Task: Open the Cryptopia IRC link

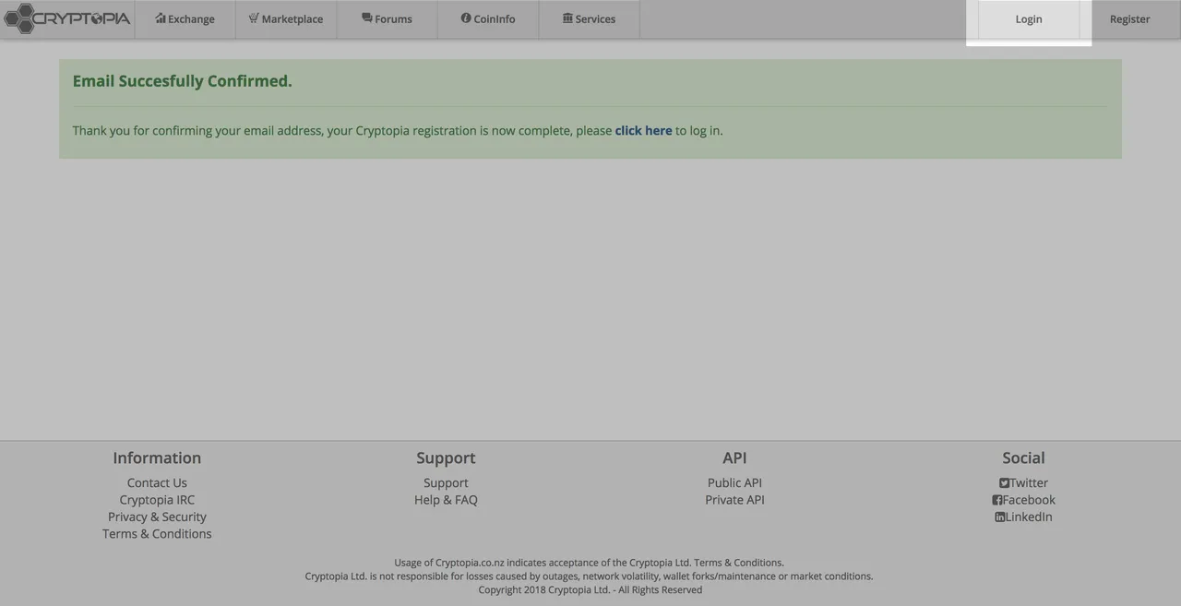Action: pyautogui.click(x=157, y=500)
